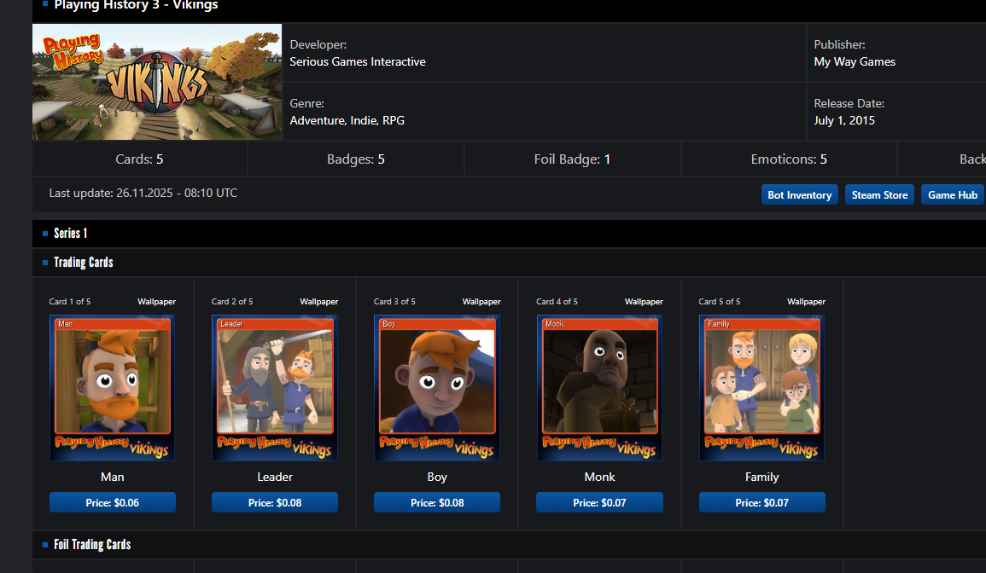Click the card name label Family
Screen dimensions: 986x573
762,477
